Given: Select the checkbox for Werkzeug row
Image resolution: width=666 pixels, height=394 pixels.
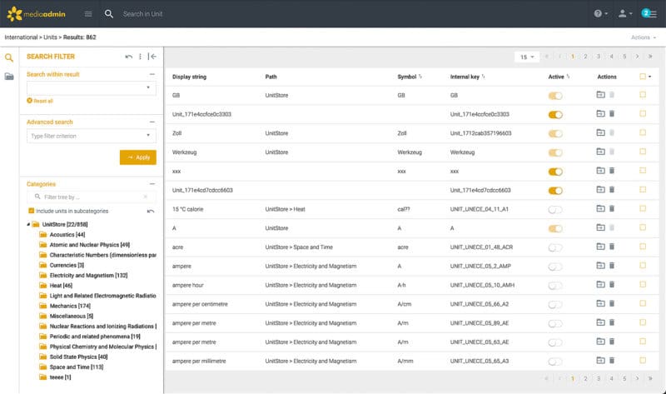Looking at the screenshot, I should (x=643, y=152).
